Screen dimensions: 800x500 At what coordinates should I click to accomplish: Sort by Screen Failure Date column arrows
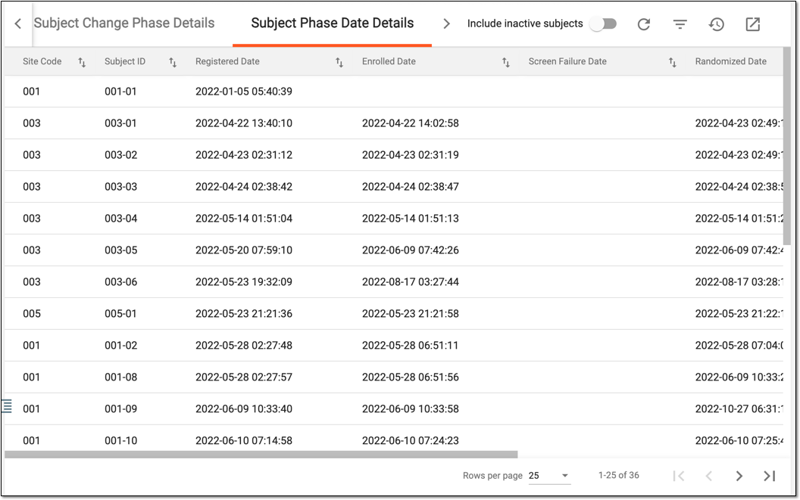pos(673,62)
